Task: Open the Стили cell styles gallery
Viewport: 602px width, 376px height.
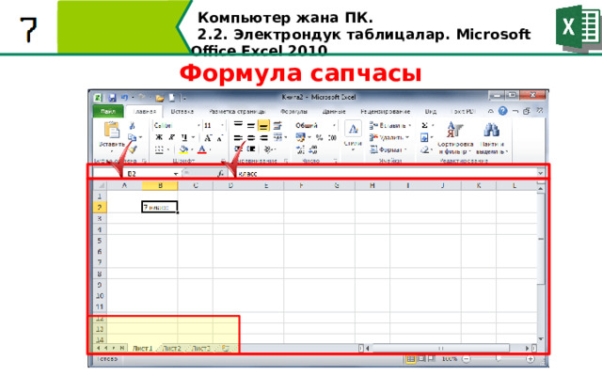Action: [x=353, y=134]
